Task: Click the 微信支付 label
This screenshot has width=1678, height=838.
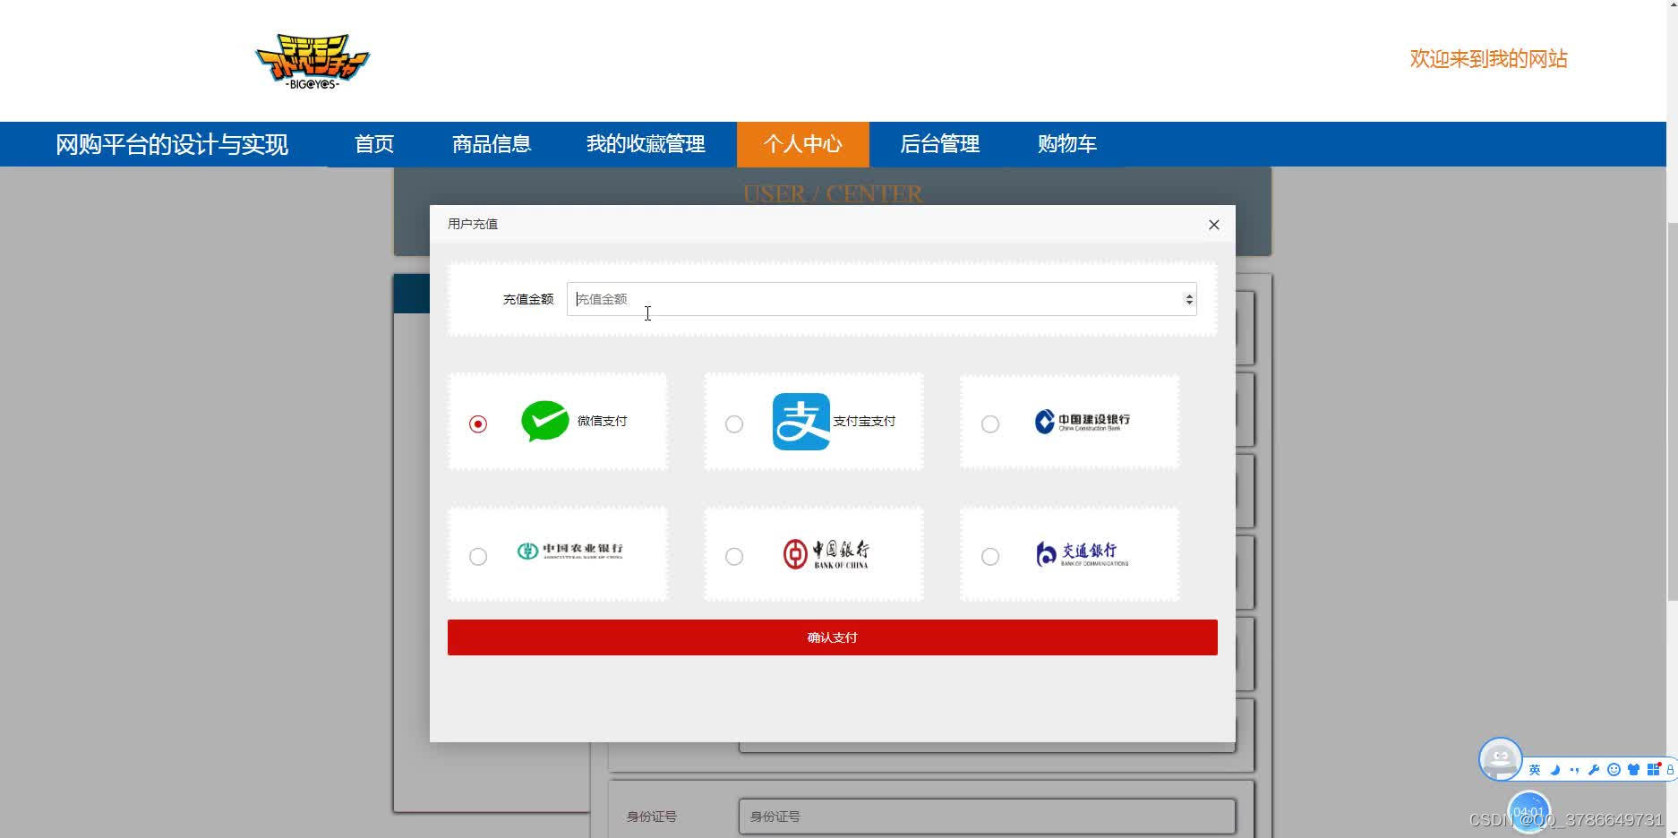Action: pos(602,421)
